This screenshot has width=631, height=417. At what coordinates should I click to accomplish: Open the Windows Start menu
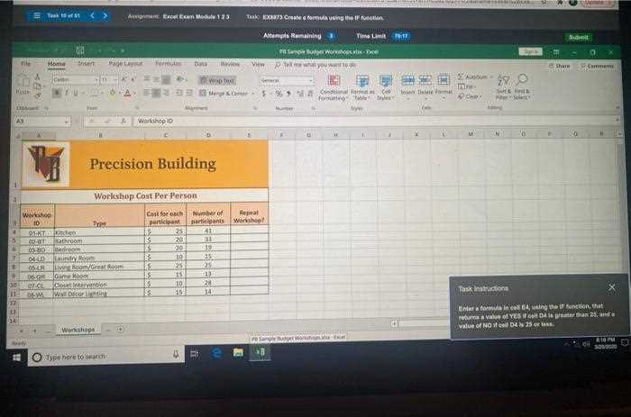(16, 357)
